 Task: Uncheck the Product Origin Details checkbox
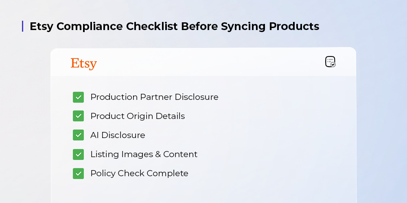pyautogui.click(x=78, y=116)
